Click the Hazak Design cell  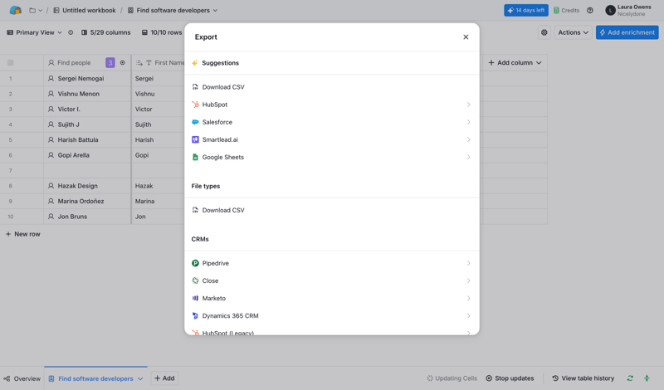(x=87, y=186)
